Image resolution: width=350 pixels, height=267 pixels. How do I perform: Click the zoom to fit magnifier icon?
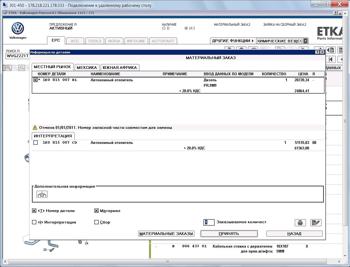coord(22,68)
